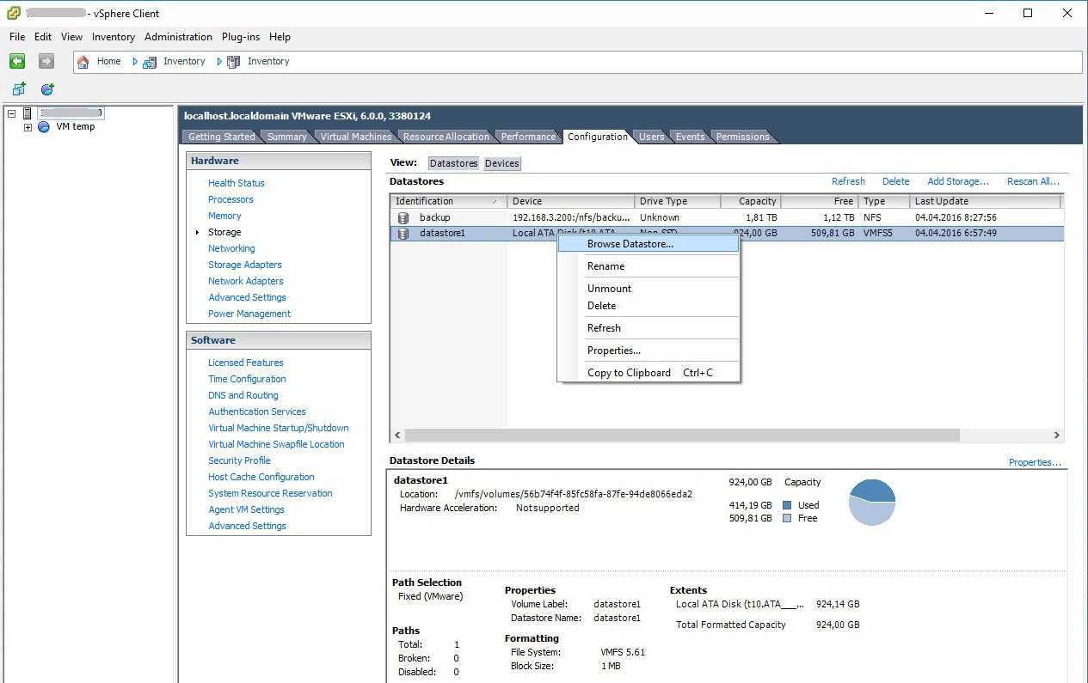Click the datastore1 disk icon in the list
This screenshot has height=683, width=1088.
coord(403,234)
